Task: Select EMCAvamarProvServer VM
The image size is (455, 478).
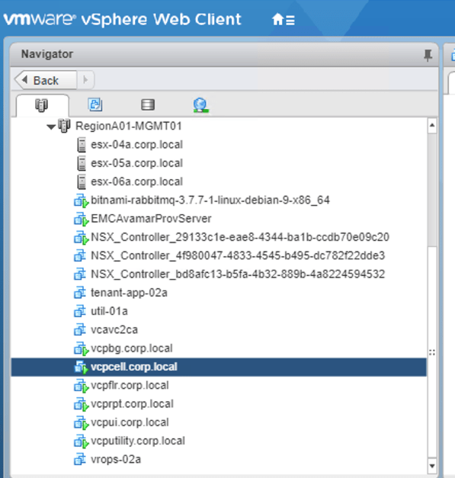Action: tap(151, 219)
